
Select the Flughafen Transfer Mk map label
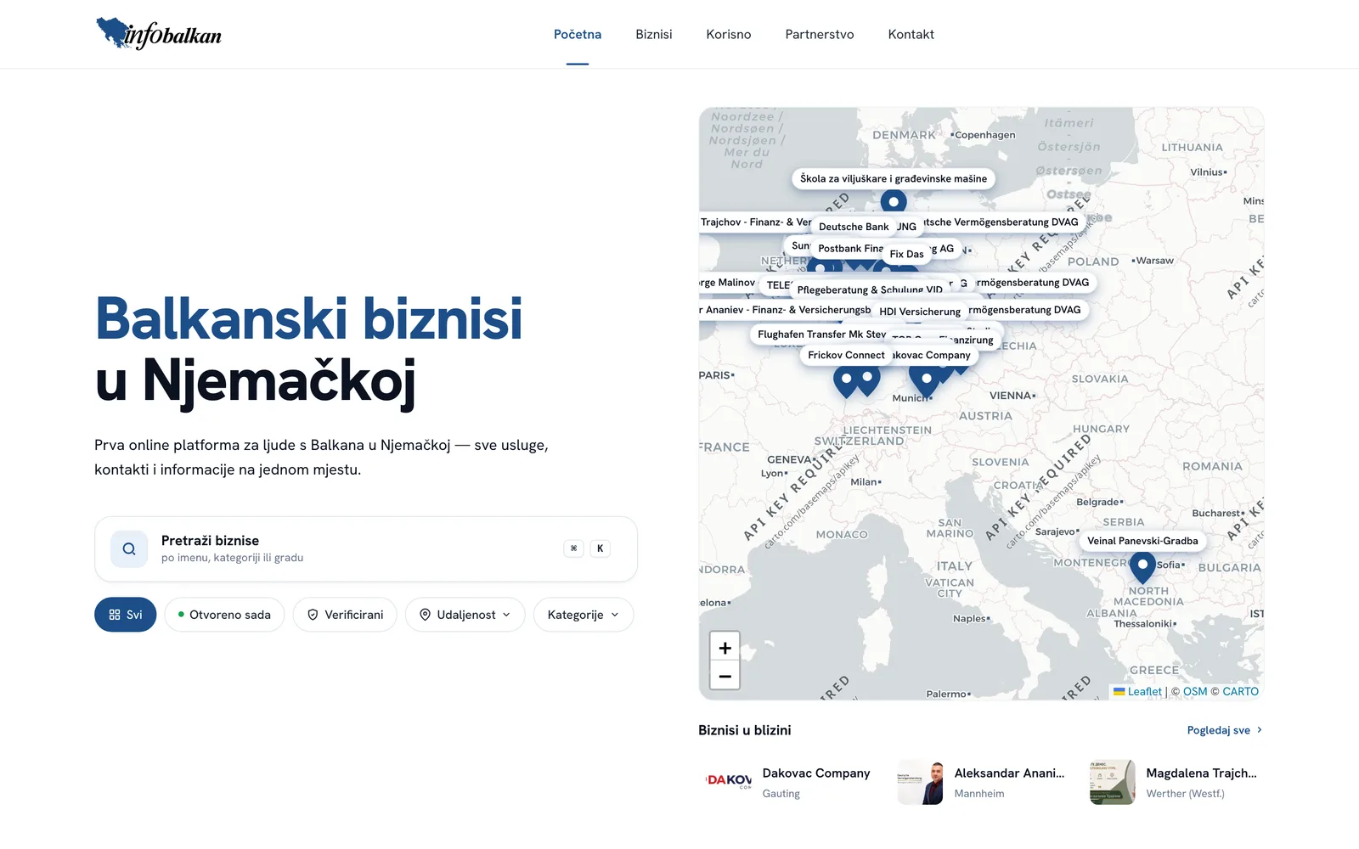(x=821, y=335)
